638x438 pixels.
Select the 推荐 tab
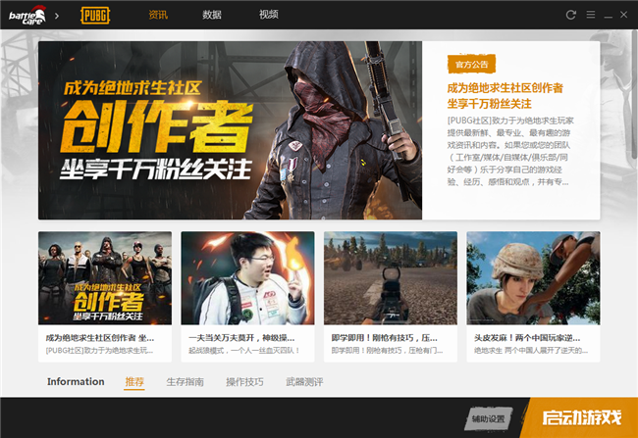coord(134,381)
